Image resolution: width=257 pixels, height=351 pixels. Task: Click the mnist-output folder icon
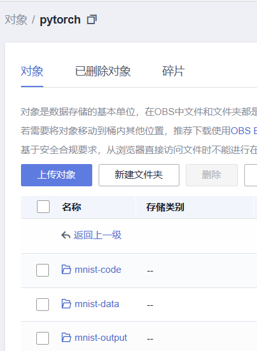pos(66,338)
